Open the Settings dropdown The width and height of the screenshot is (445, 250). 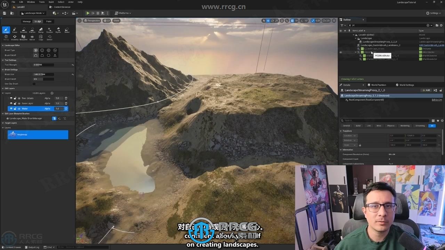(434, 13)
